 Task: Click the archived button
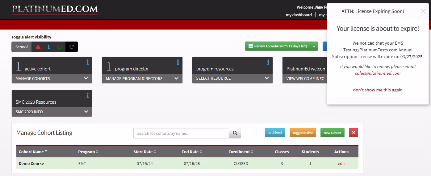[275, 133]
